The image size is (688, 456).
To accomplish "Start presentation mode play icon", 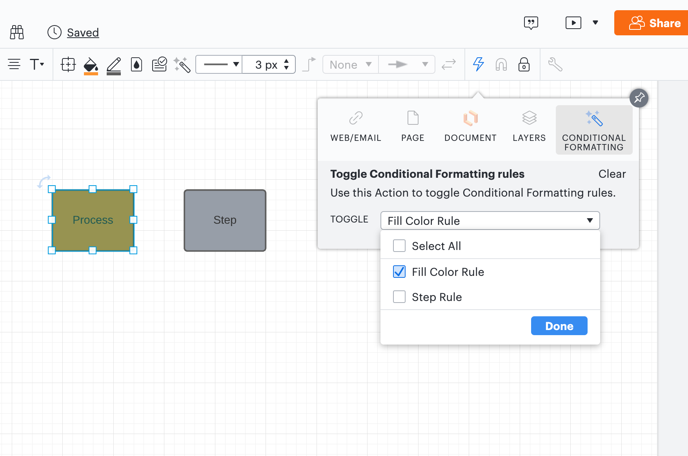I will [573, 23].
